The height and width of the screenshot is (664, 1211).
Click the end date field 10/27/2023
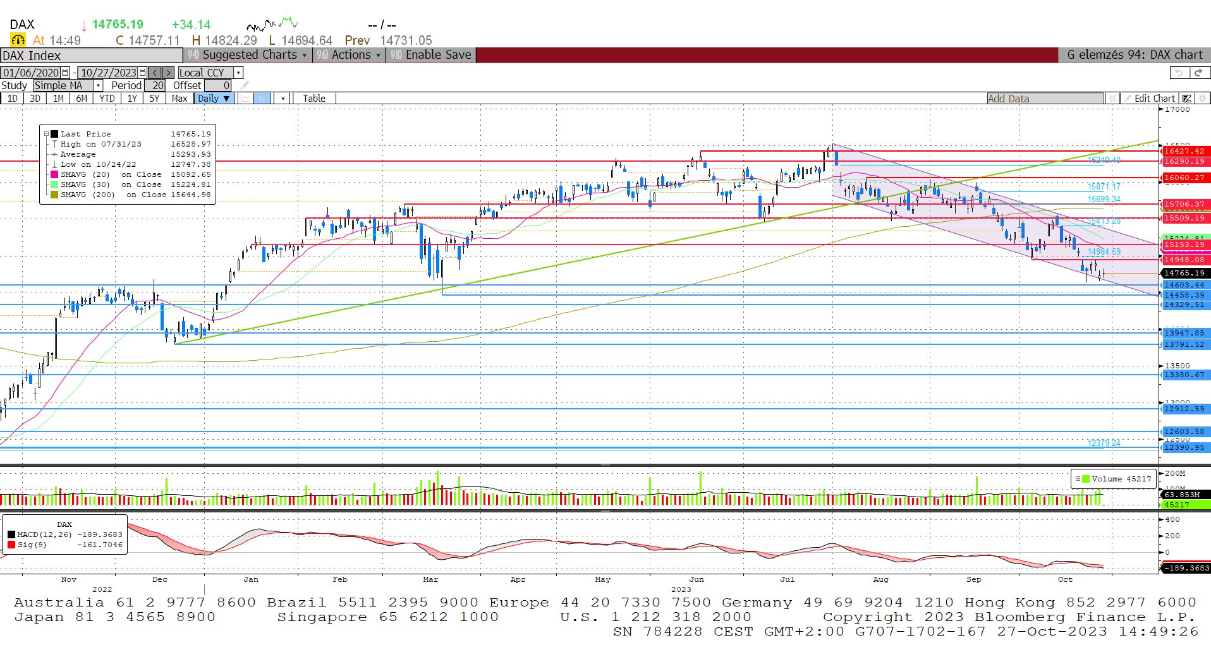108,73
